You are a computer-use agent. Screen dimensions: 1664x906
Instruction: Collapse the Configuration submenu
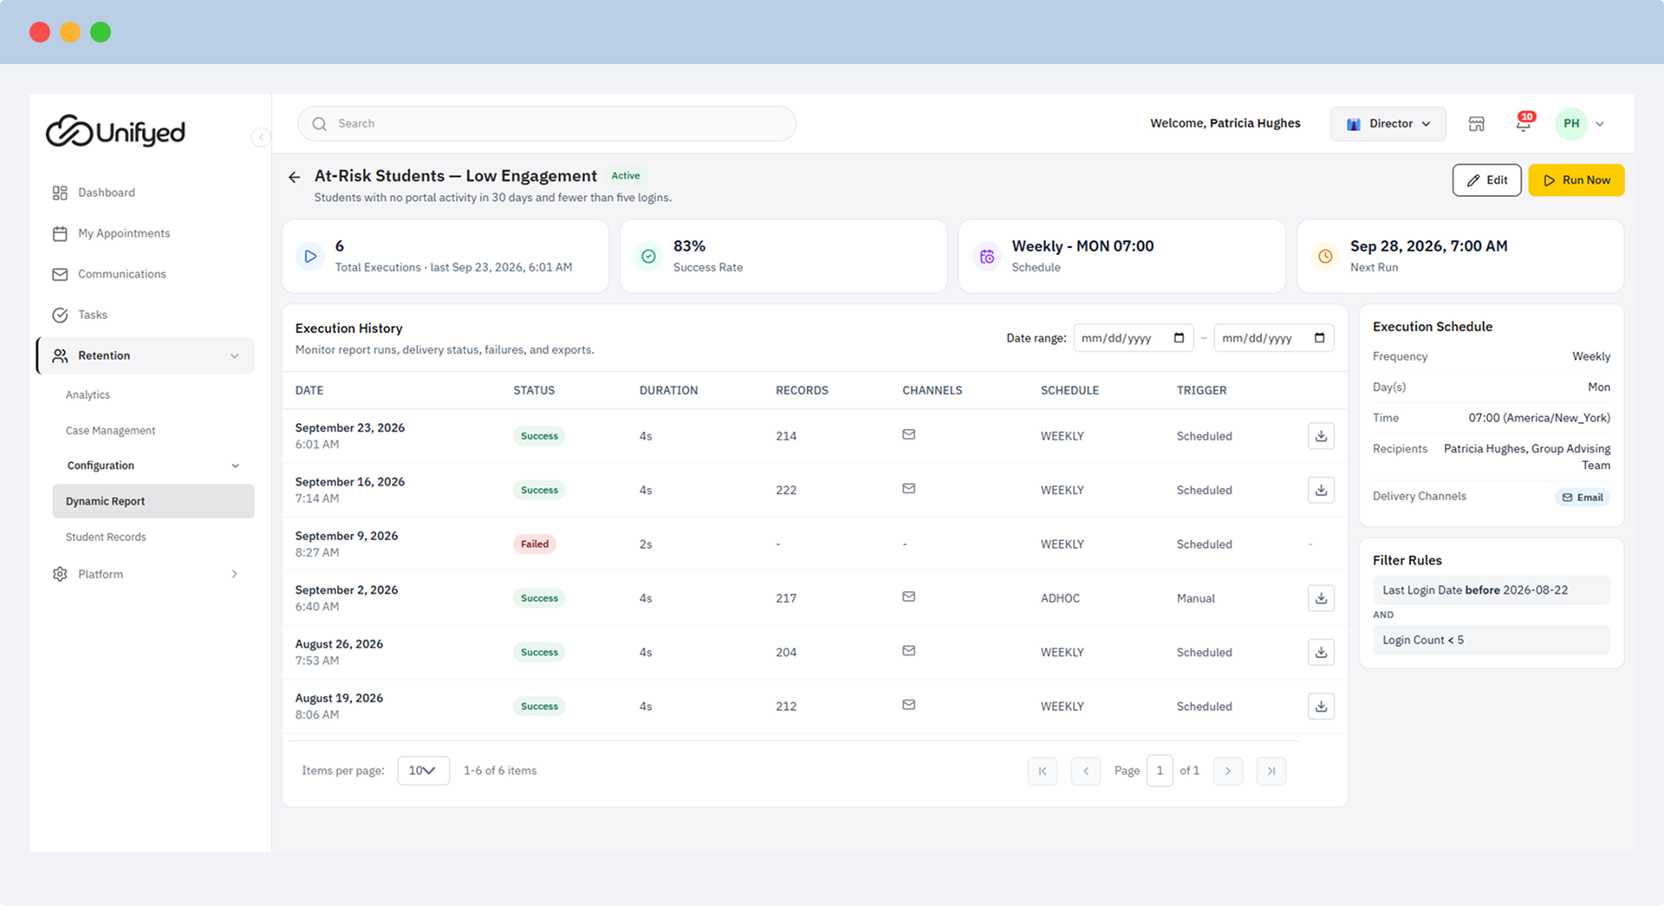235,466
